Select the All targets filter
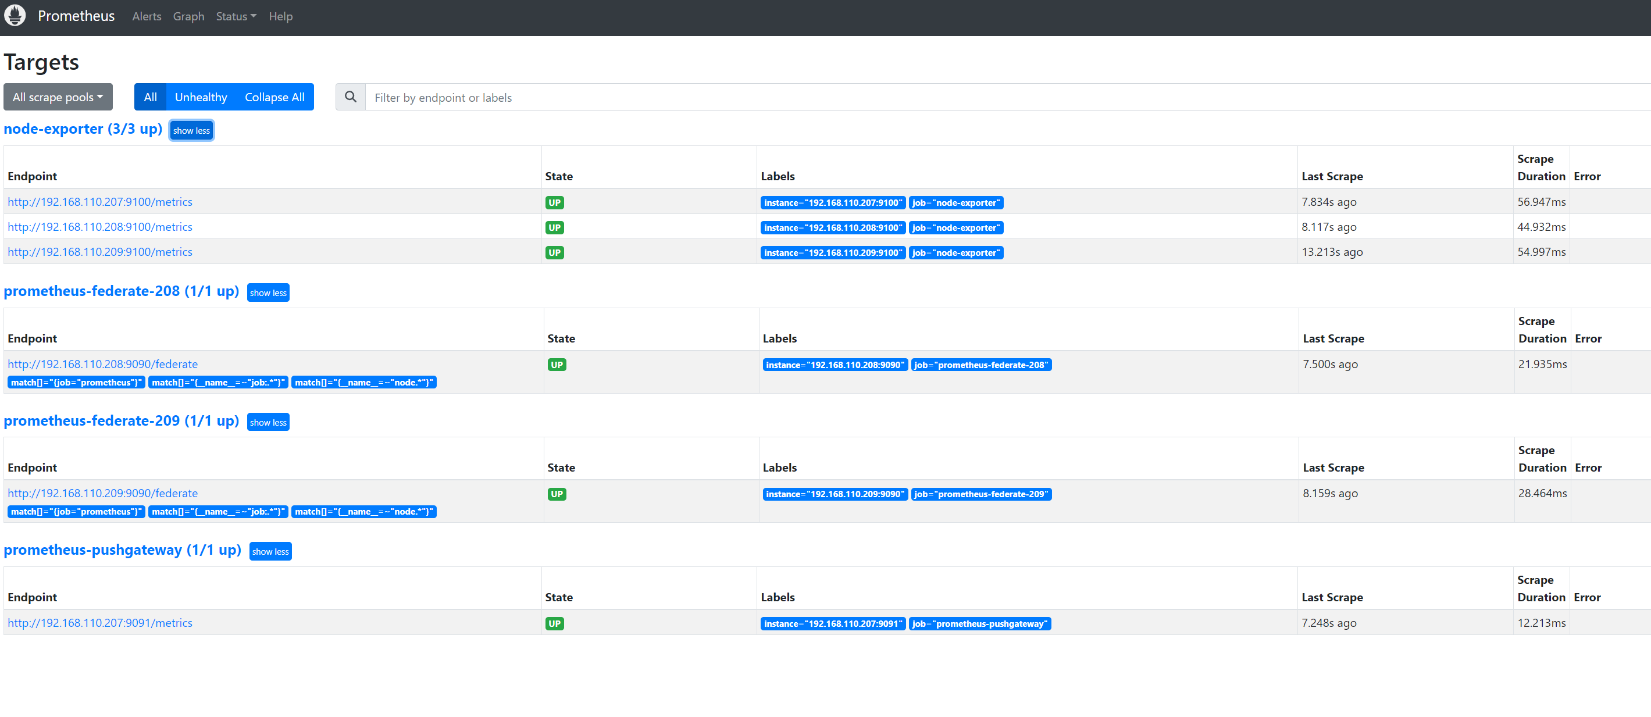Screen dimensions: 1651x717 tap(150, 97)
